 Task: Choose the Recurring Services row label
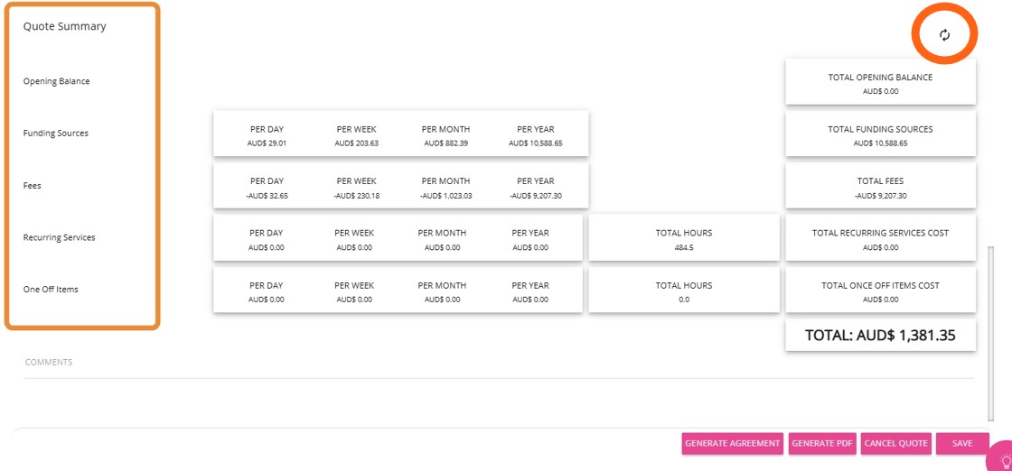pyautogui.click(x=59, y=238)
